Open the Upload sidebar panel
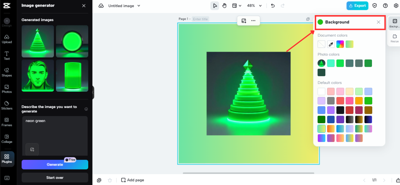 point(7,39)
